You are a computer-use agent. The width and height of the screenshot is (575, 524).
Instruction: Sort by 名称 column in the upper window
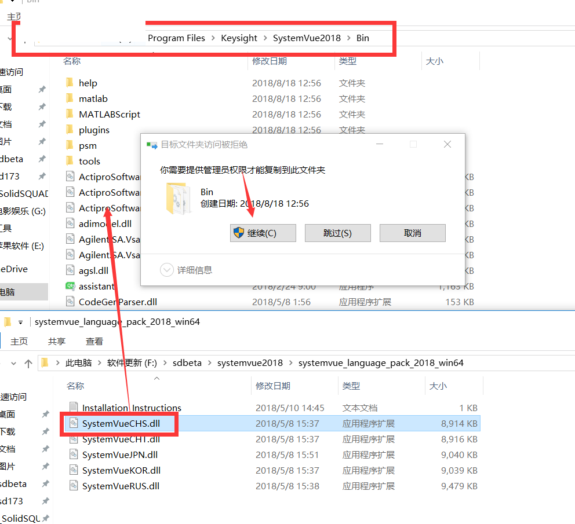71,61
